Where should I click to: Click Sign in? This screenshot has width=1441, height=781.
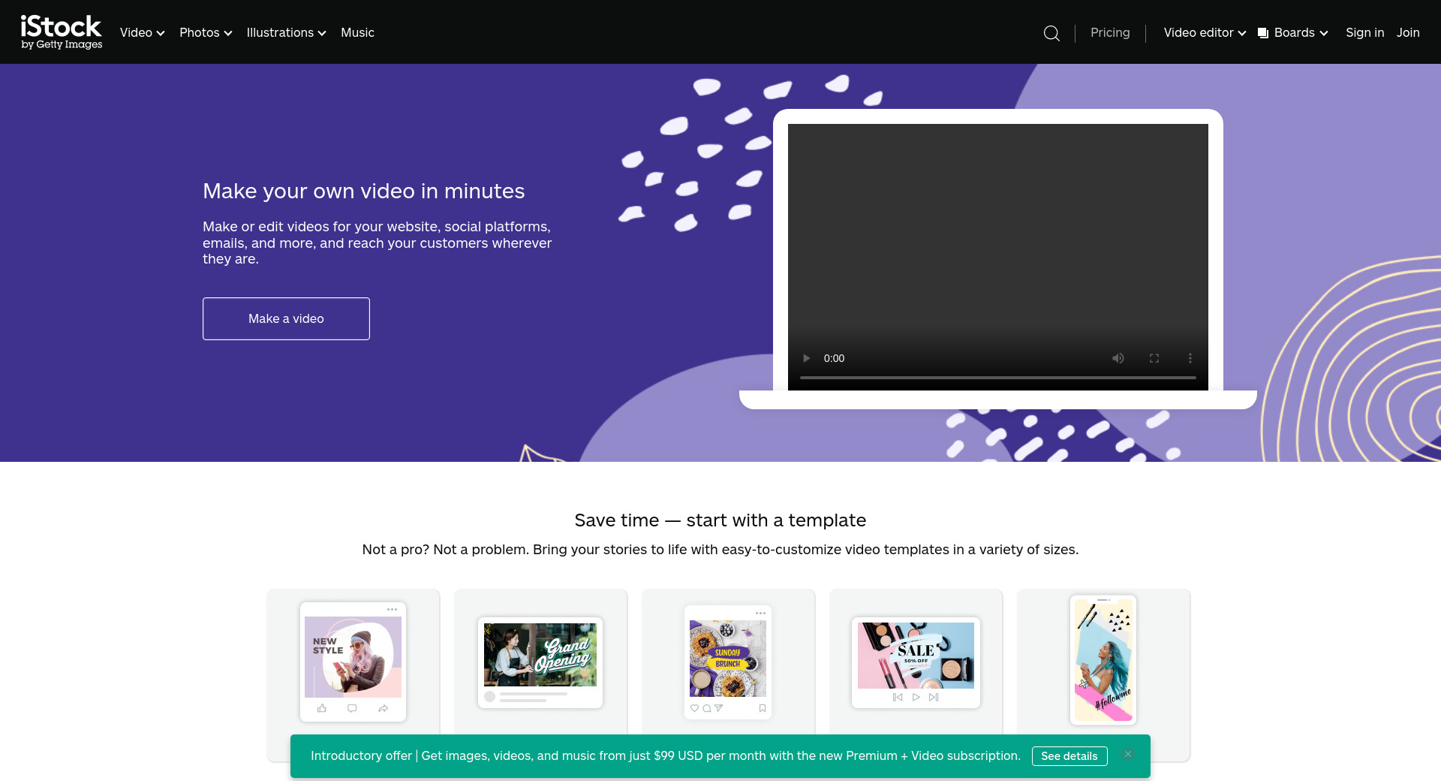pos(1364,32)
